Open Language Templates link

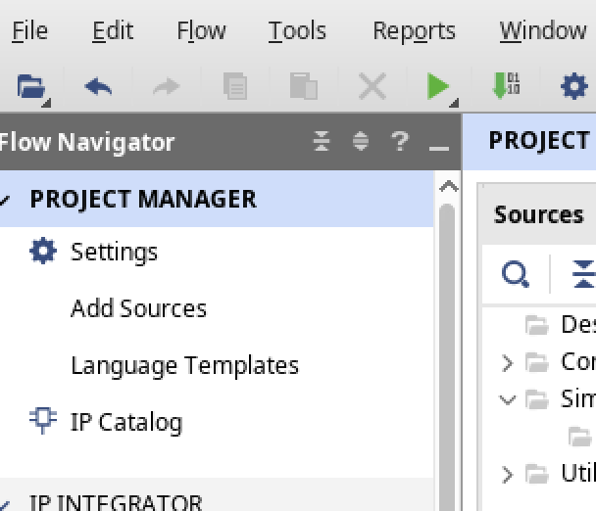point(184,365)
